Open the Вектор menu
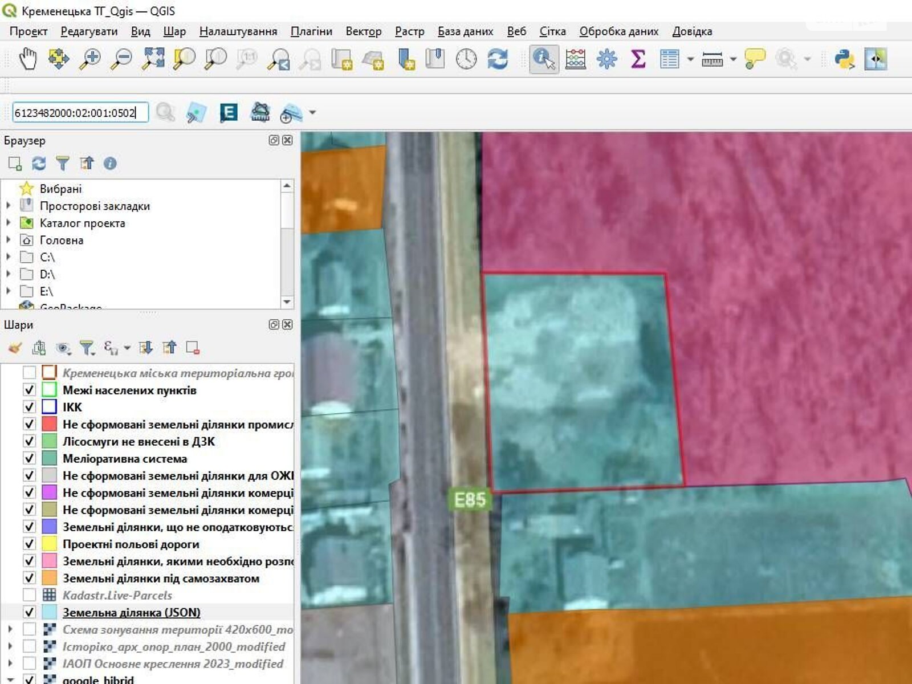912x684 pixels. 363,31
